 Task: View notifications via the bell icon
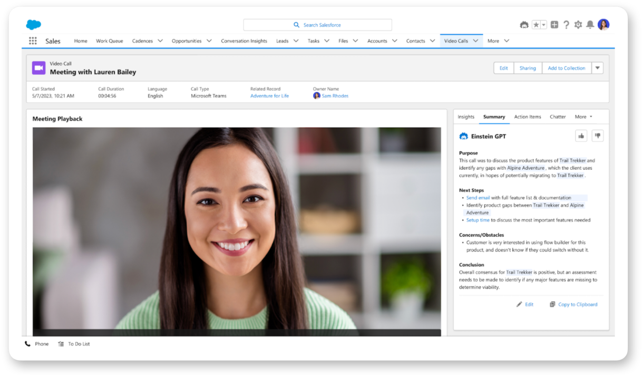point(590,24)
